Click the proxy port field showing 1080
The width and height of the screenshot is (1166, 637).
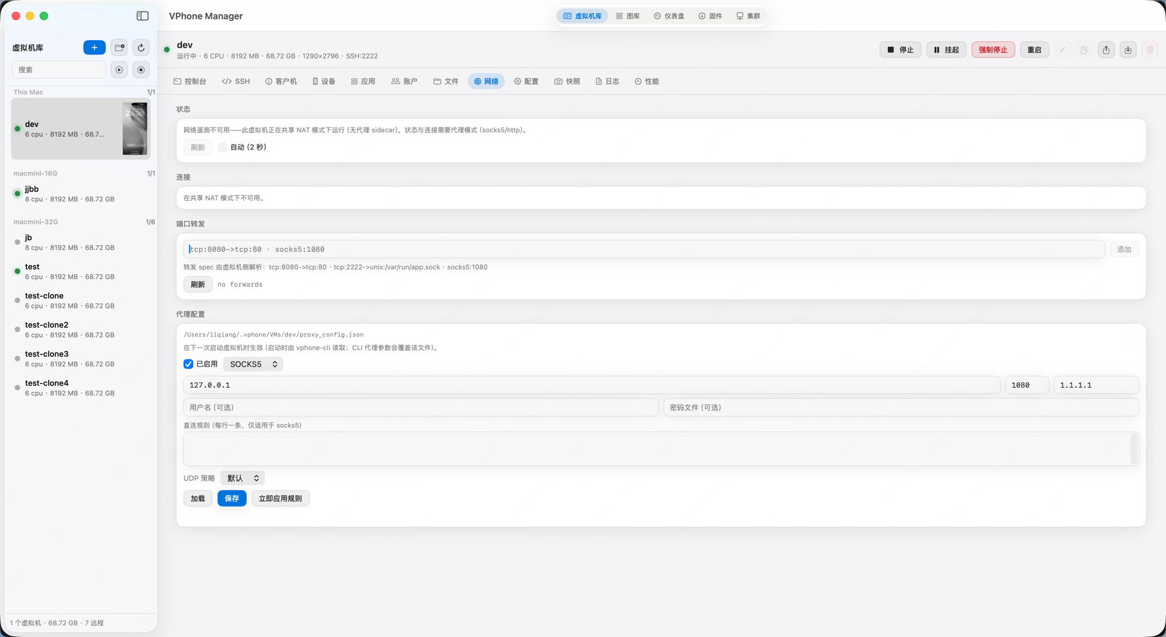(1027, 385)
